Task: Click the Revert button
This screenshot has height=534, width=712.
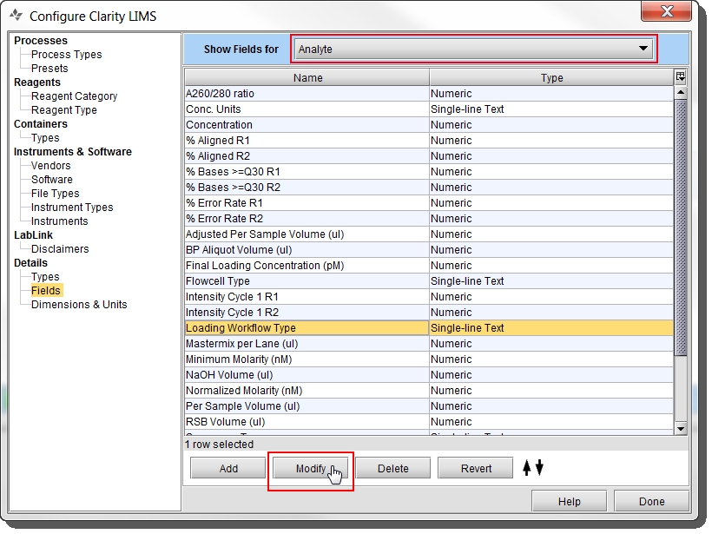Action: 476,469
